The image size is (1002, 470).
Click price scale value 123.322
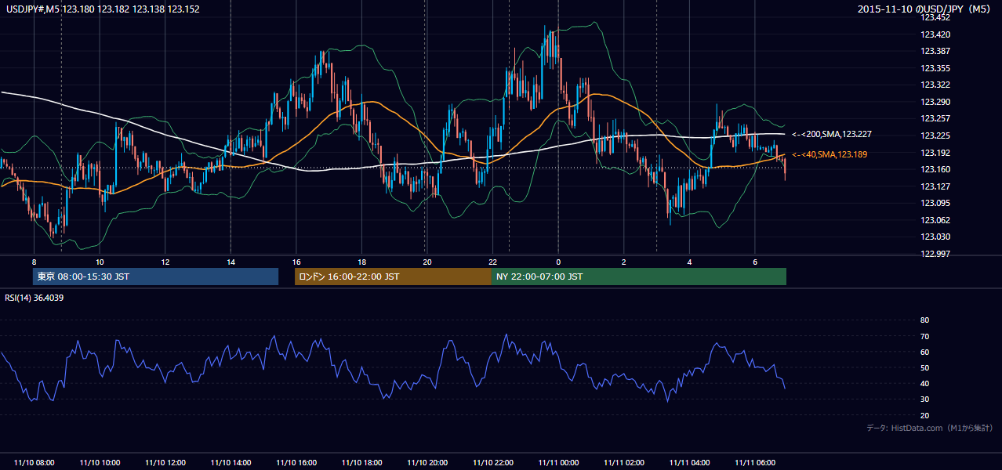(935, 85)
